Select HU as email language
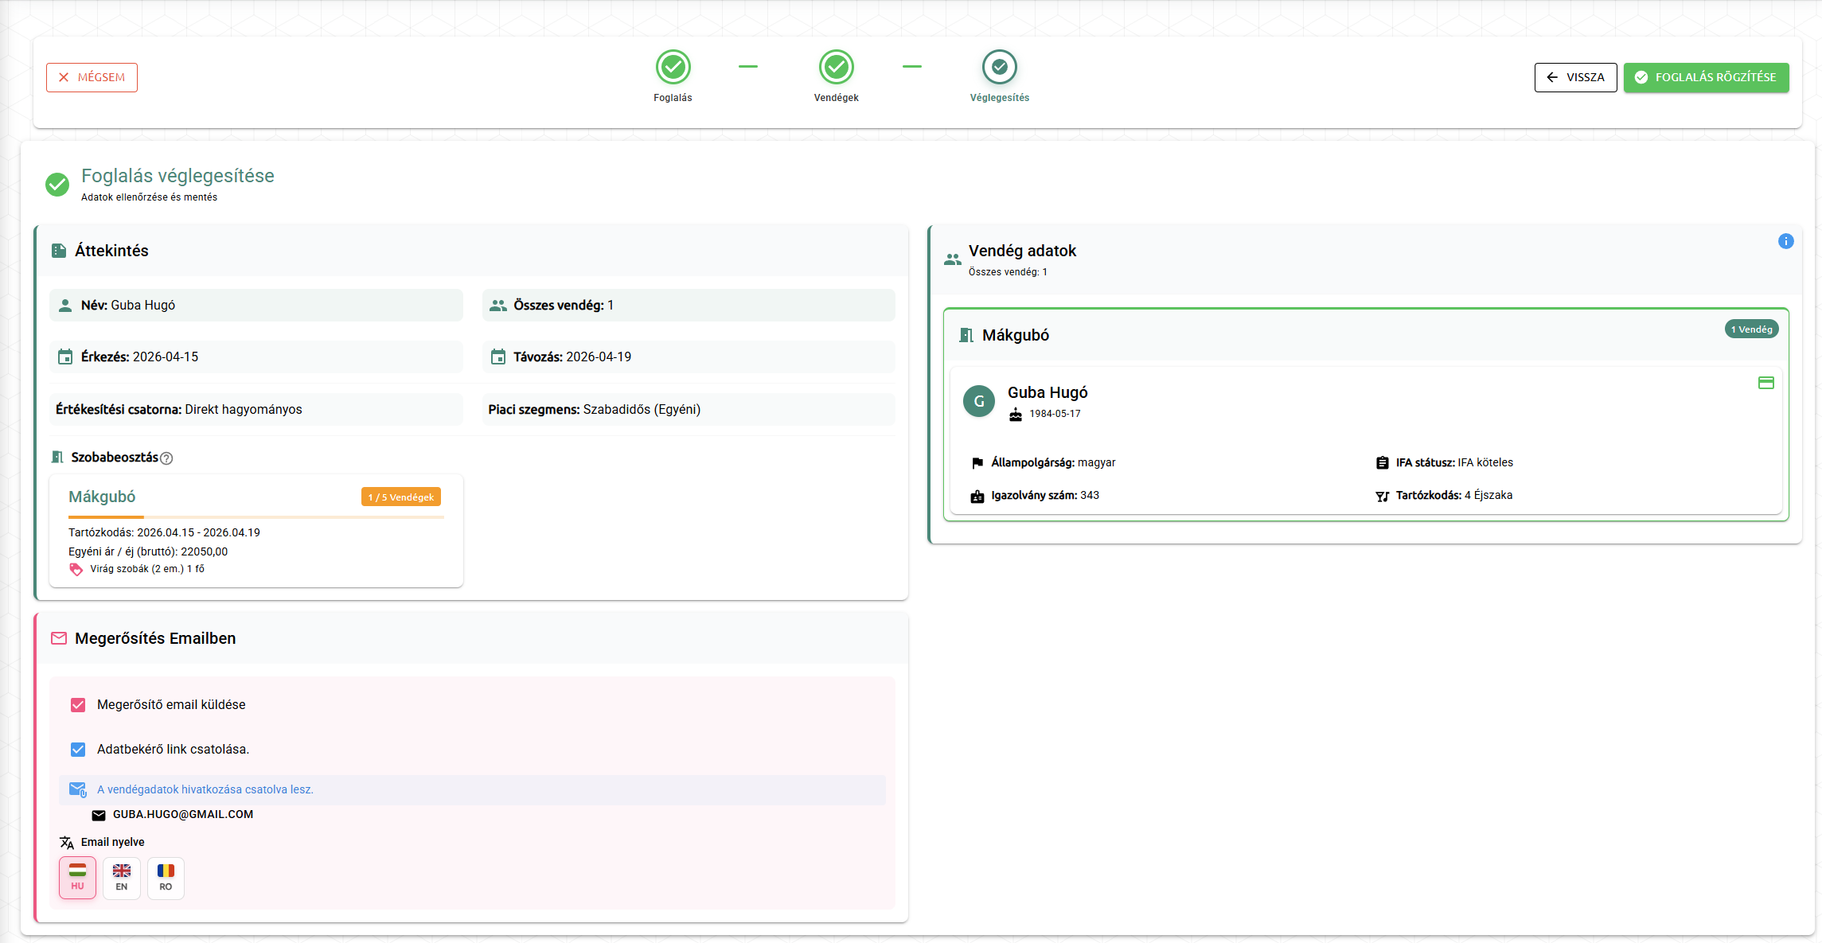Image resolution: width=1822 pixels, height=943 pixels. pos(77,877)
